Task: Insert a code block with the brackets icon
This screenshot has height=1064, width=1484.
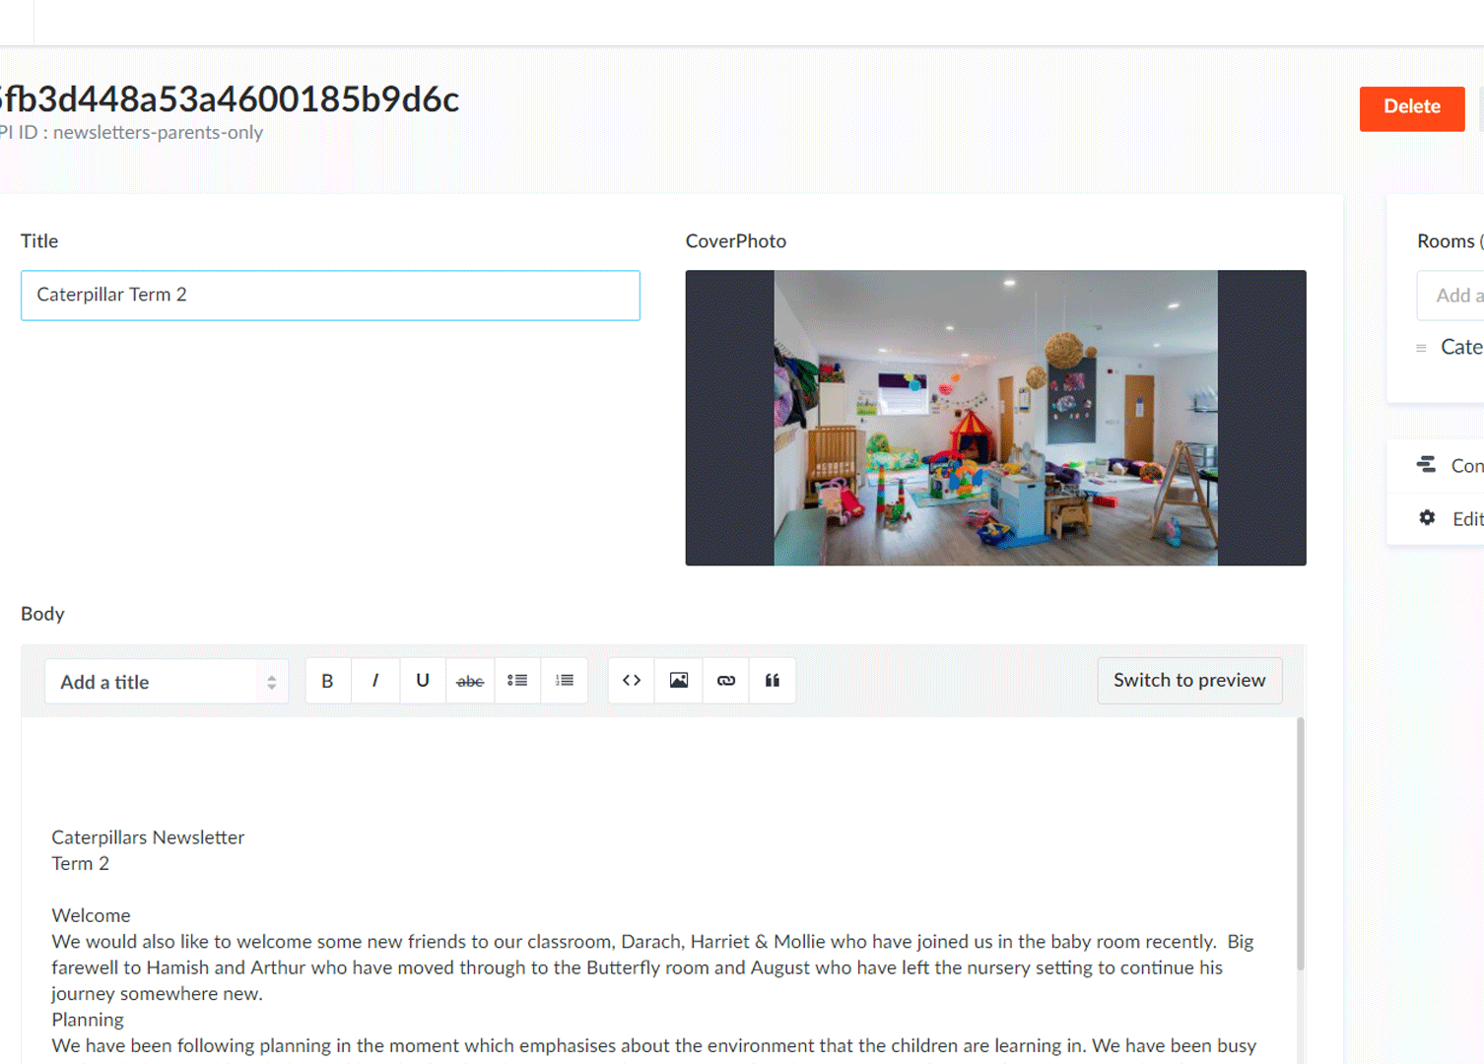Action: click(x=632, y=681)
